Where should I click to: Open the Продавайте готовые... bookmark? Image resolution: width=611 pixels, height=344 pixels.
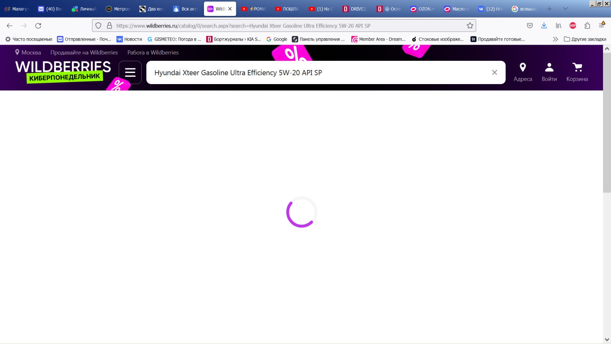pyautogui.click(x=498, y=39)
